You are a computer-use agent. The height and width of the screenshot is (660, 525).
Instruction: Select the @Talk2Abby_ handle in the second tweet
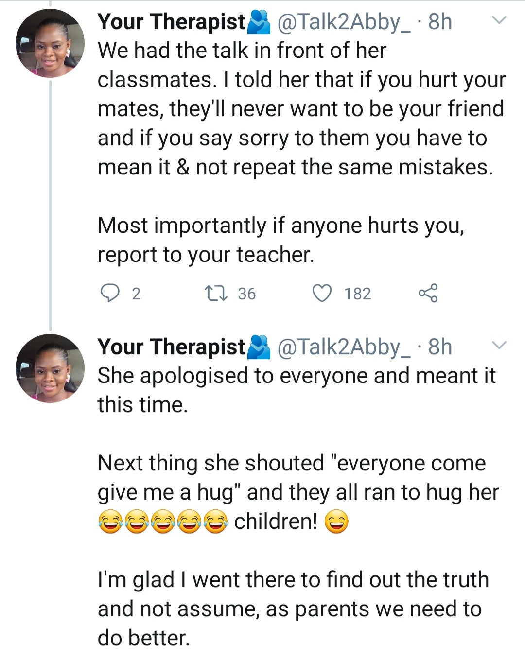344,347
